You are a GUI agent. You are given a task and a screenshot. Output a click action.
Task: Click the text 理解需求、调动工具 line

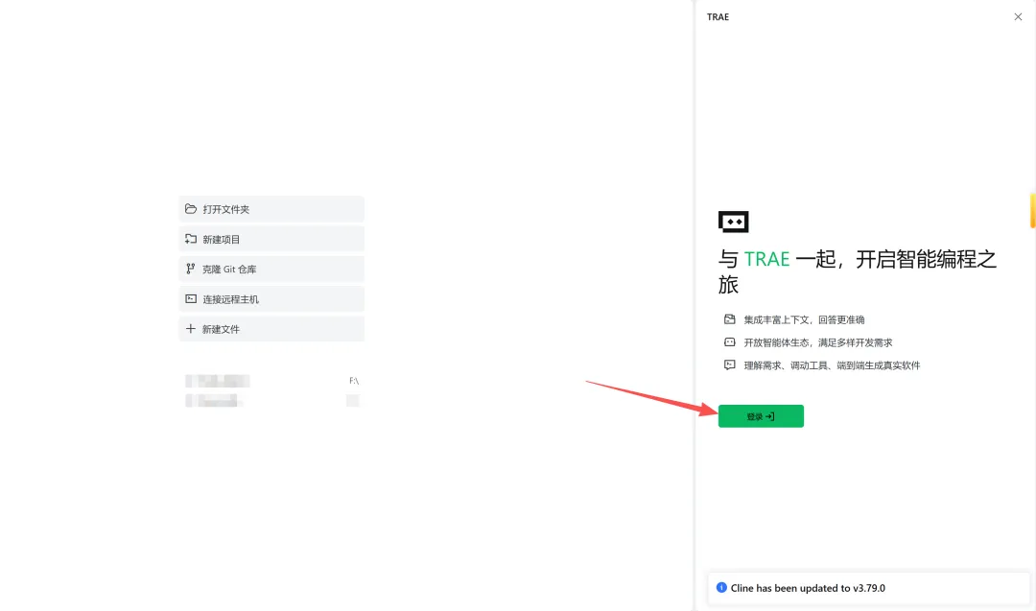pyautogui.click(x=832, y=365)
